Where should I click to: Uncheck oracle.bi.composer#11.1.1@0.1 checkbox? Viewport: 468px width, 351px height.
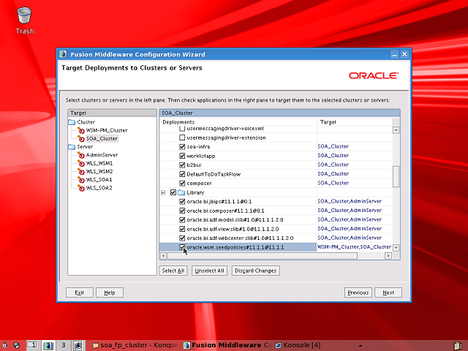tap(182, 211)
